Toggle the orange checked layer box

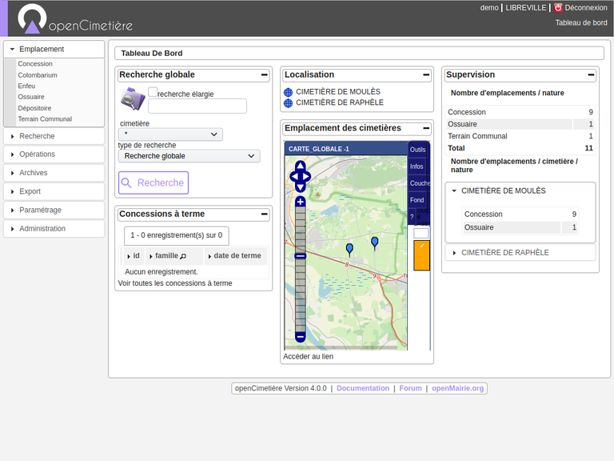coord(421,255)
